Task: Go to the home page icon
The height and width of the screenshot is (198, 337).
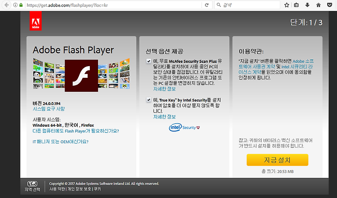Action: pyautogui.click(x=319, y=5)
